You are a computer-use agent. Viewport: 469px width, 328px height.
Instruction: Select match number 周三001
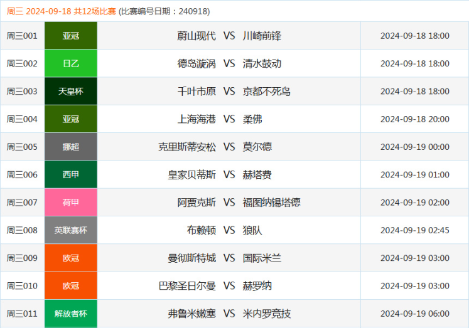(x=22, y=36)
